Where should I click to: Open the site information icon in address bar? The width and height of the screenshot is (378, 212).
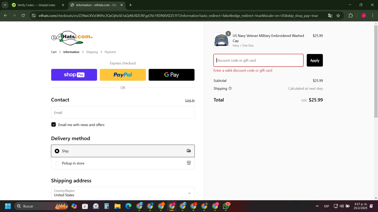tap(34, 16)
